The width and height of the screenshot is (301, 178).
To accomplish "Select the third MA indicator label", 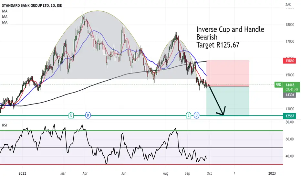I will click(x=5, y=22).
